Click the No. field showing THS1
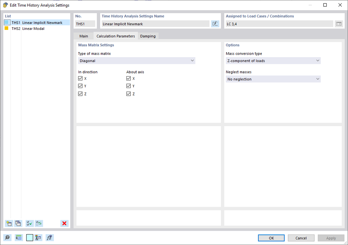The width and height of the screenshot is (348, 245). point(85,24)
